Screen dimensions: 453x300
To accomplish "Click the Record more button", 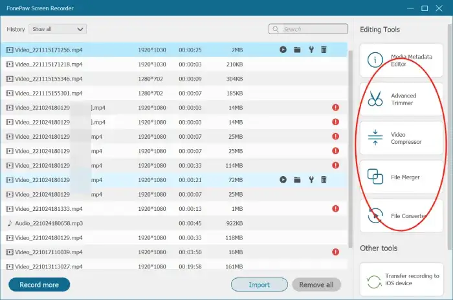I will point(39,285).
